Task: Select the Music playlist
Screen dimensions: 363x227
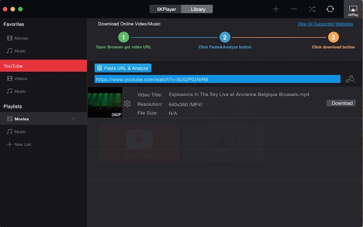Action: tap(16, 132)
